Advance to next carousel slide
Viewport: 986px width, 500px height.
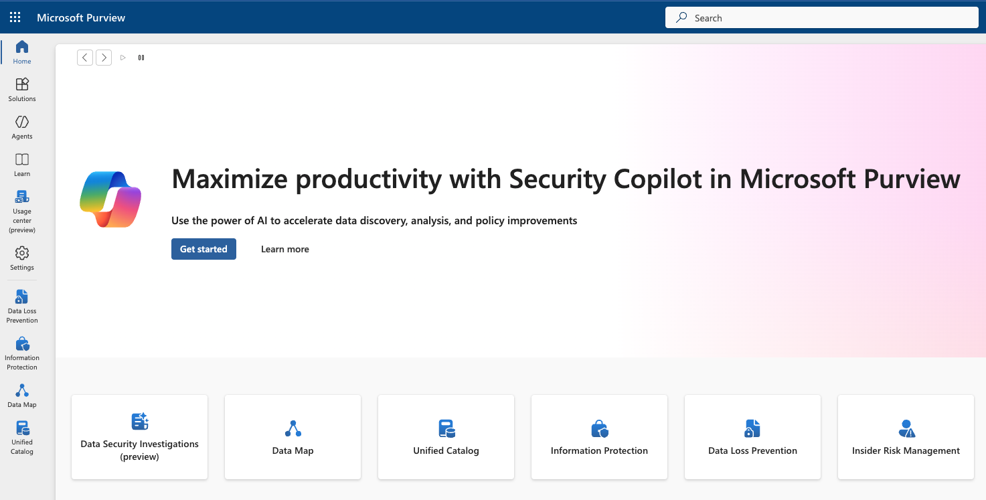104,58
